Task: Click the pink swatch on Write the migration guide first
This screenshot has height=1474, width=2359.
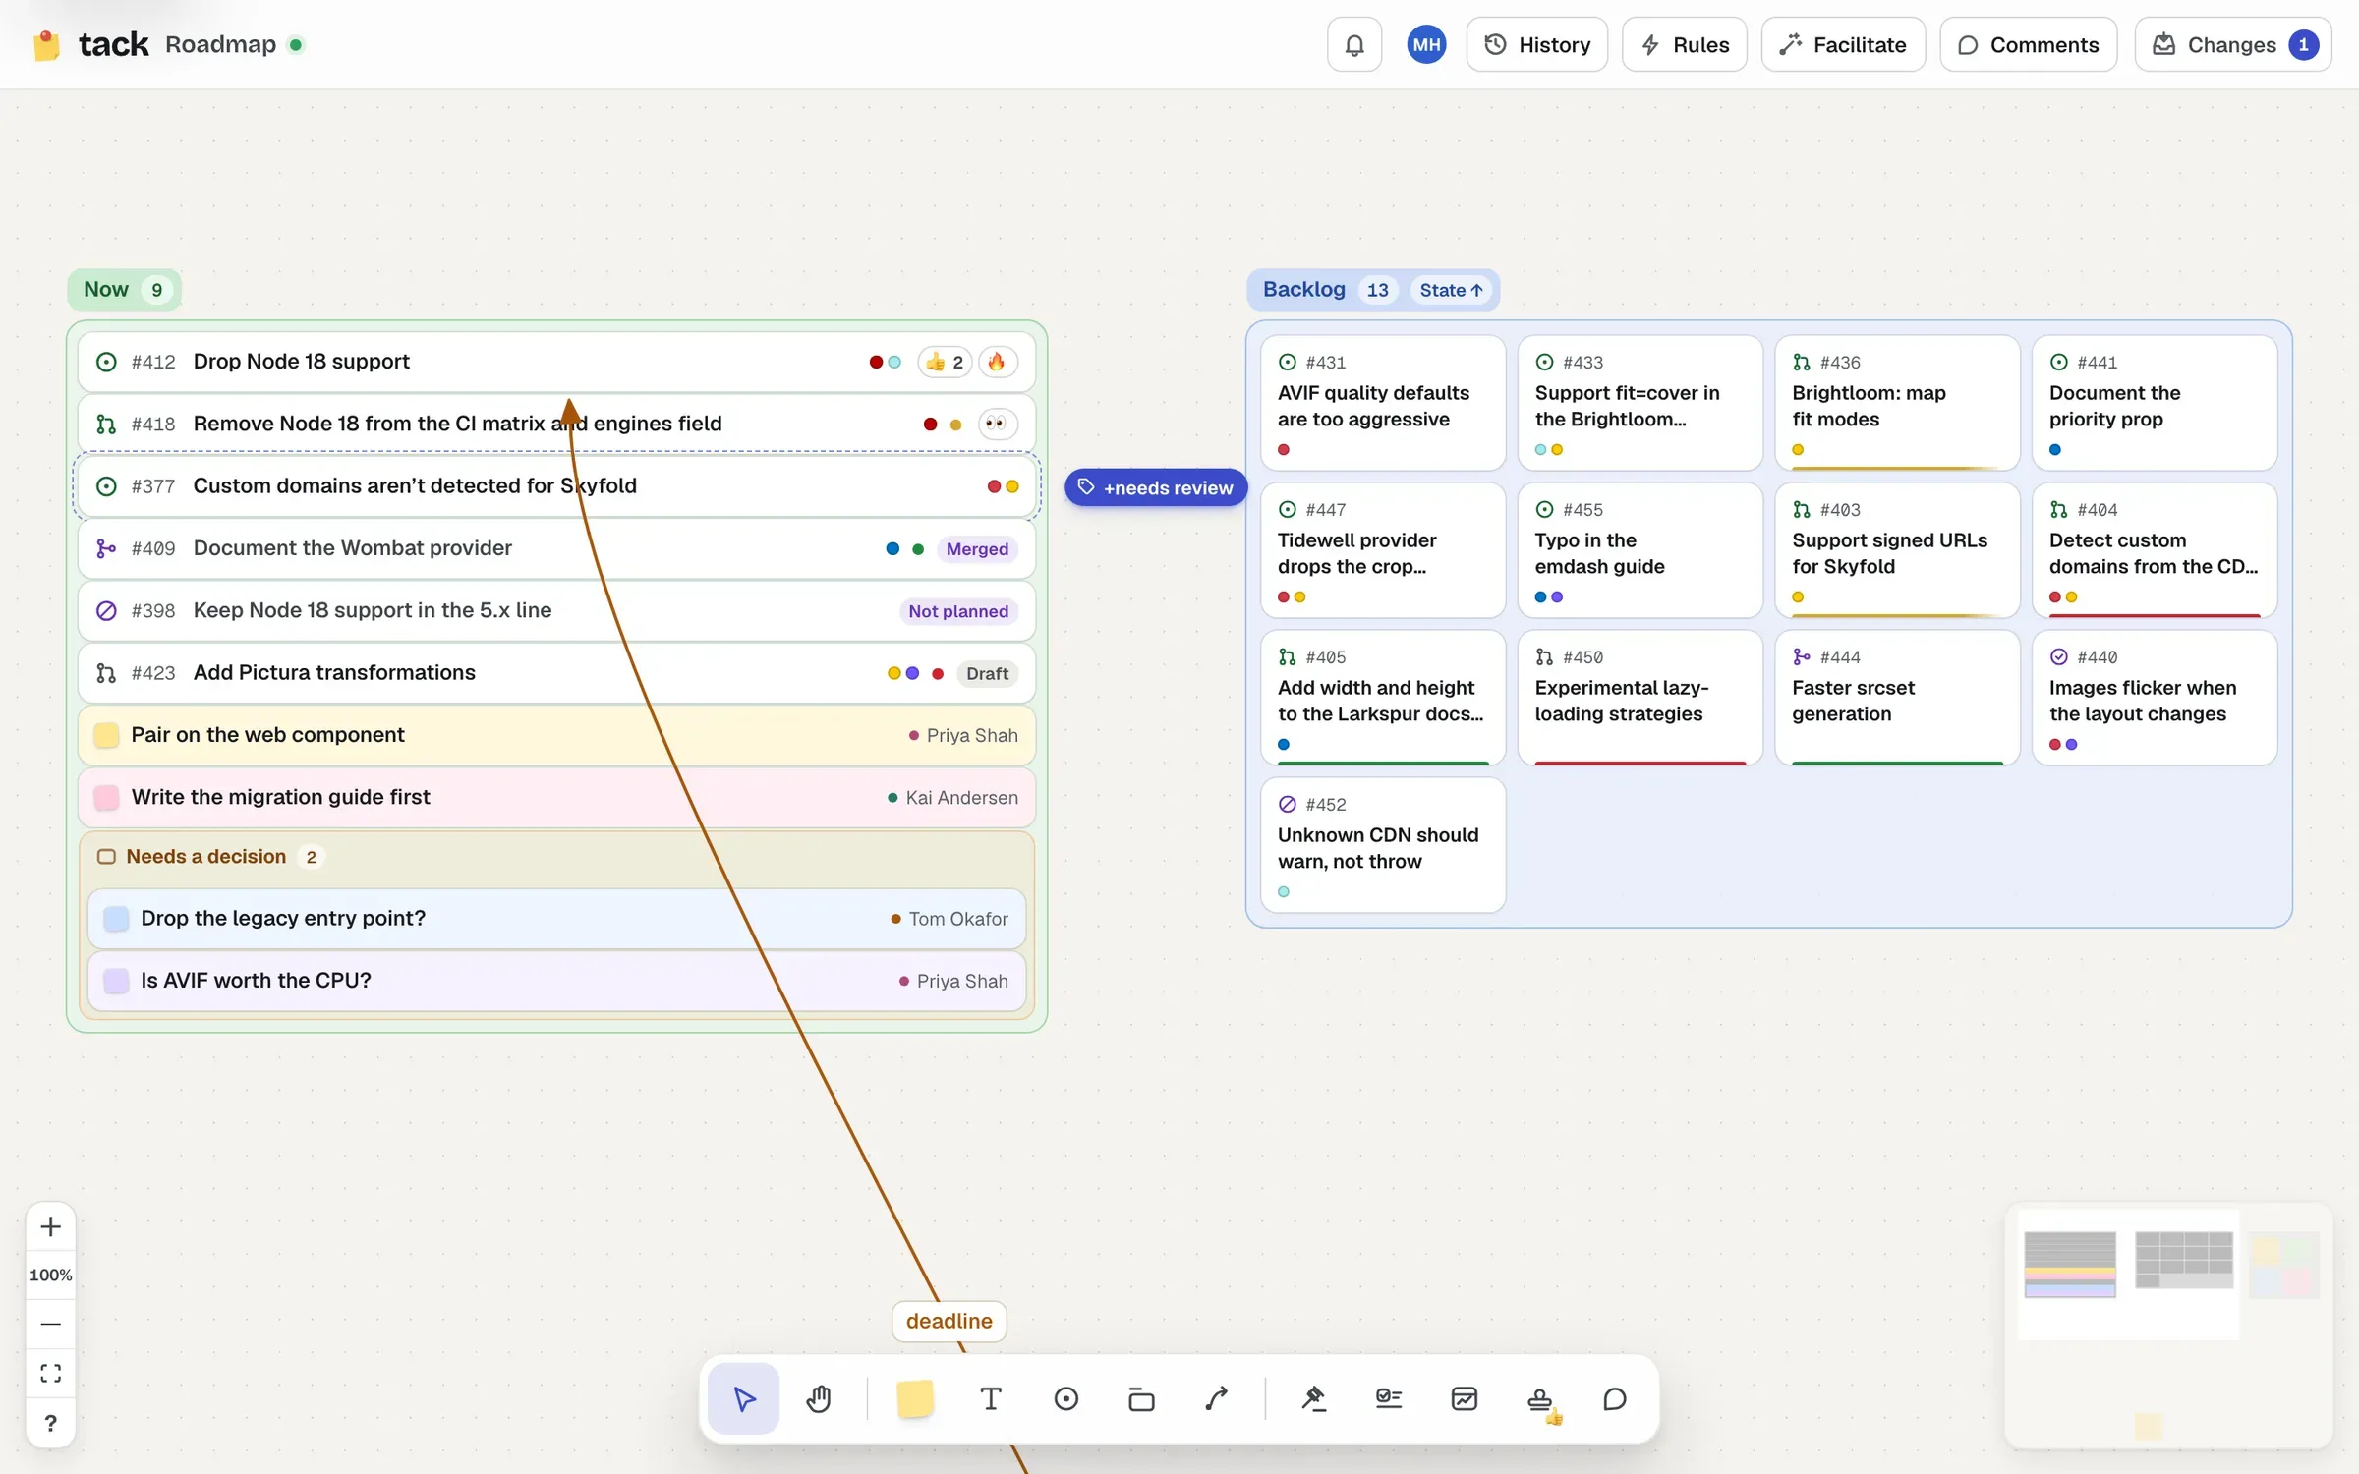Action: click(x=106, y=797)
